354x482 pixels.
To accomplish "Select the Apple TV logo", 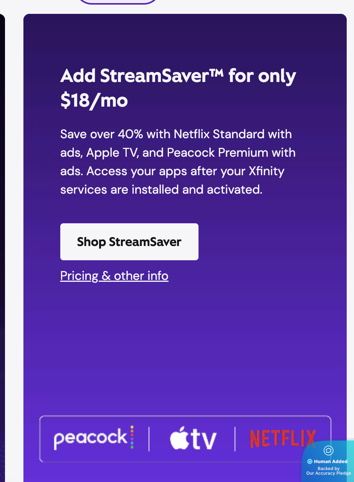I will pos(193,439).
